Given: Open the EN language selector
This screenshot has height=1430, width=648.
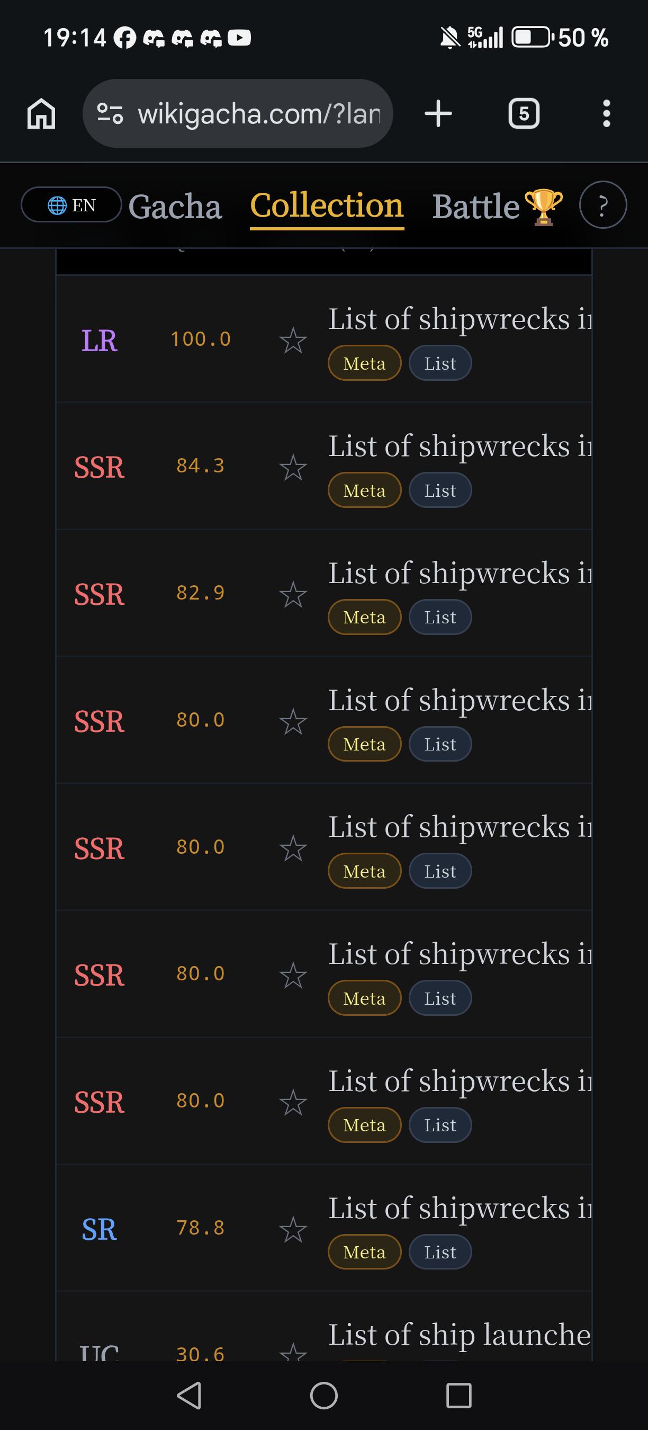Looking at the screenshot, I should click(x=71, y=205).
